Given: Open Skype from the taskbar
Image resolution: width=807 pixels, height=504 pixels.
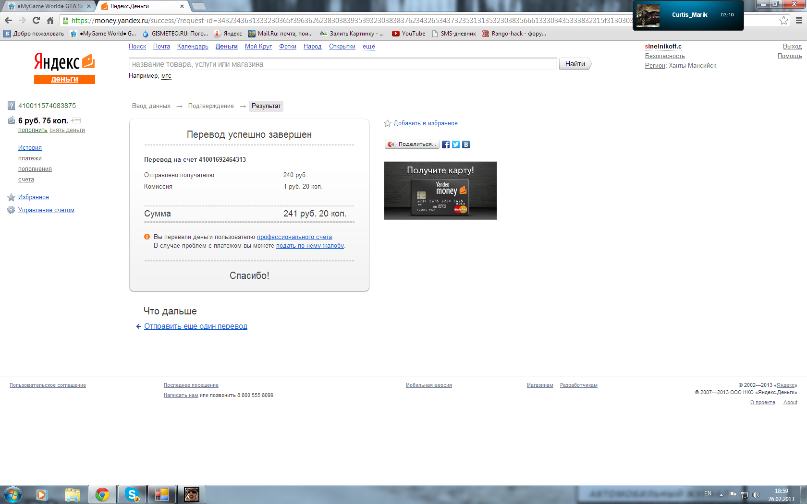Looking at the screenshot, I should pyautogui.click(x=132, y=494).
